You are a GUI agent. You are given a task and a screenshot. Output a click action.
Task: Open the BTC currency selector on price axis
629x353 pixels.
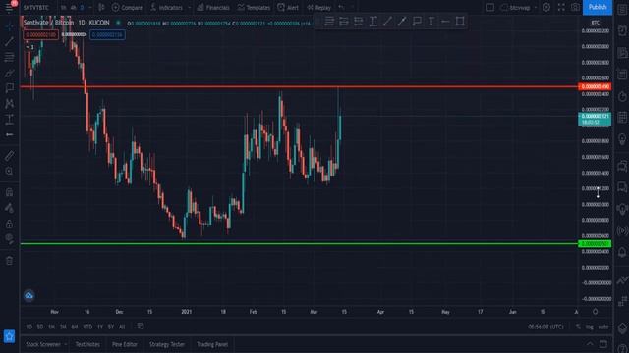[x=596, y=23]
